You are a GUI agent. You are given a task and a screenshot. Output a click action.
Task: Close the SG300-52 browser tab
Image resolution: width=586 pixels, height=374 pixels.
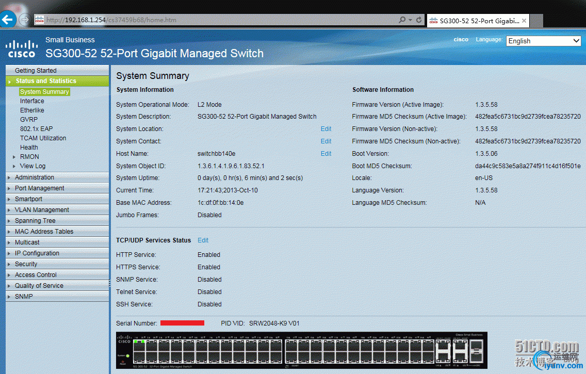[x=524, y=21]
